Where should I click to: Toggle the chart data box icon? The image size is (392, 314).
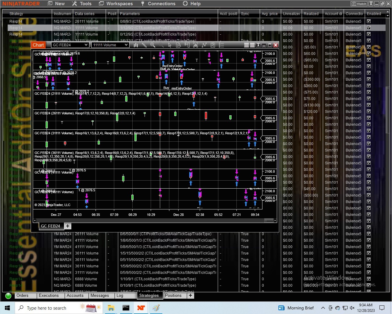click(179, 45)
